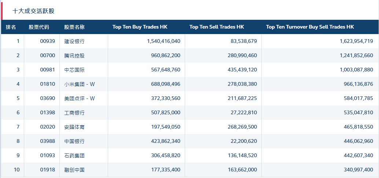Click the 股票名称 column header
This screenshot has width=379, height=178.
tap(74, 27)
